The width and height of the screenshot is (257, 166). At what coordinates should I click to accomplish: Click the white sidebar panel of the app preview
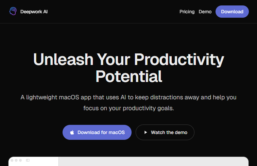(x=34, y=162)
